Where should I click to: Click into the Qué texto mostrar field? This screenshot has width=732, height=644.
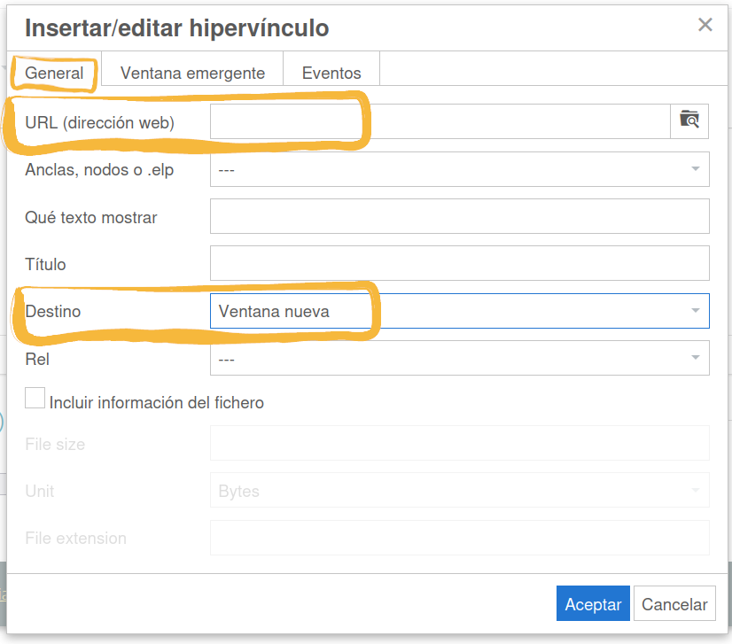click(459, 216)
